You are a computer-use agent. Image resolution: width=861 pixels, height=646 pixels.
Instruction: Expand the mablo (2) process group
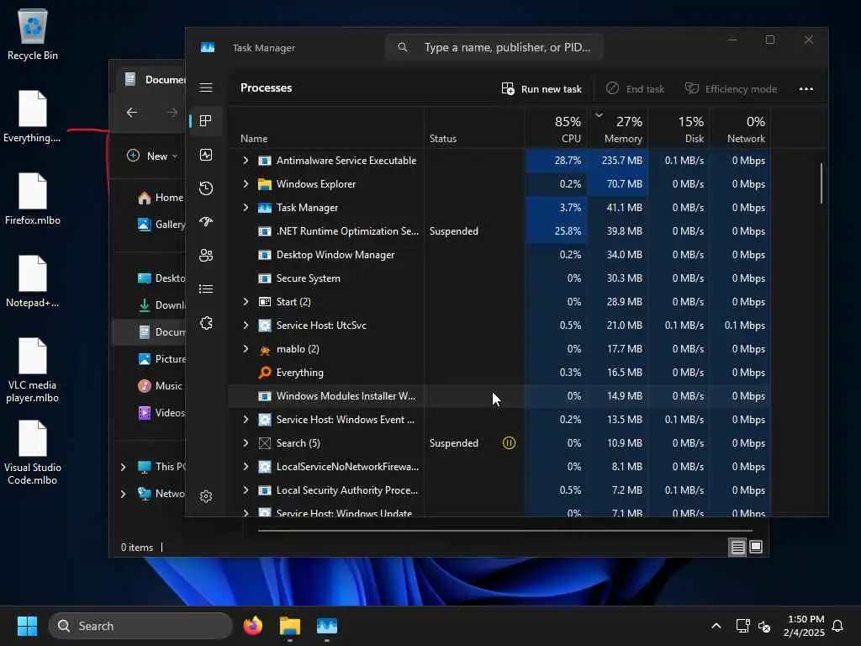pos(246,349)
